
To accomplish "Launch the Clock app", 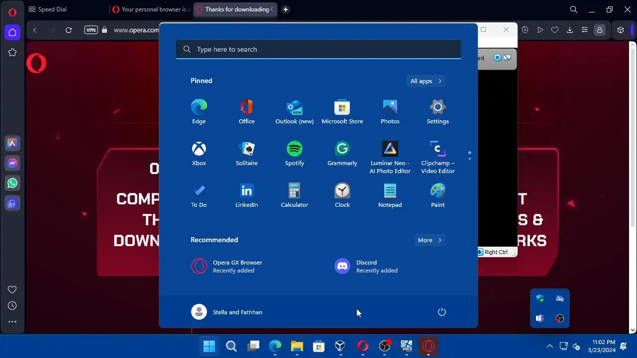I will [x=342, y=195].
